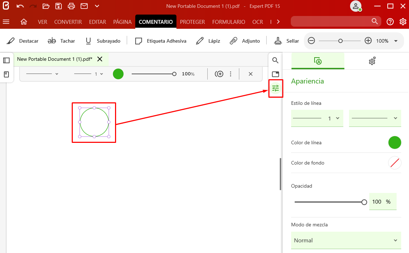Open line thickness dropdown in floating toolbar
This screenshot has width=409, height=253.
[89, 74]
